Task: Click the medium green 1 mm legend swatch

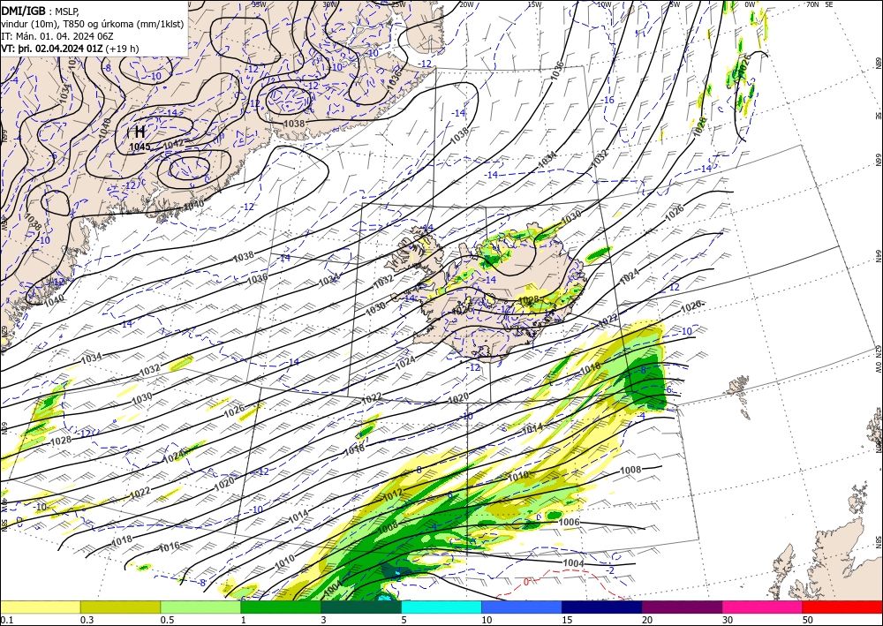Action: (x=281, y=607)
